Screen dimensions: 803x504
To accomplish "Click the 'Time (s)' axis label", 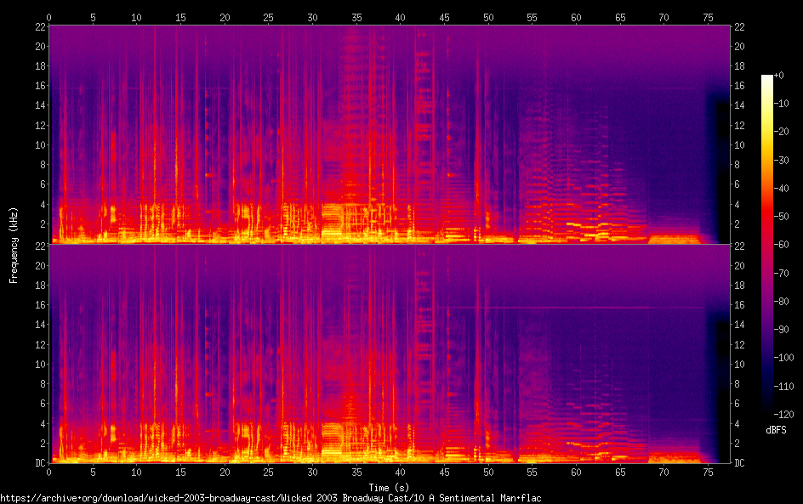I will pyautogui.click(x=388, y=487).
